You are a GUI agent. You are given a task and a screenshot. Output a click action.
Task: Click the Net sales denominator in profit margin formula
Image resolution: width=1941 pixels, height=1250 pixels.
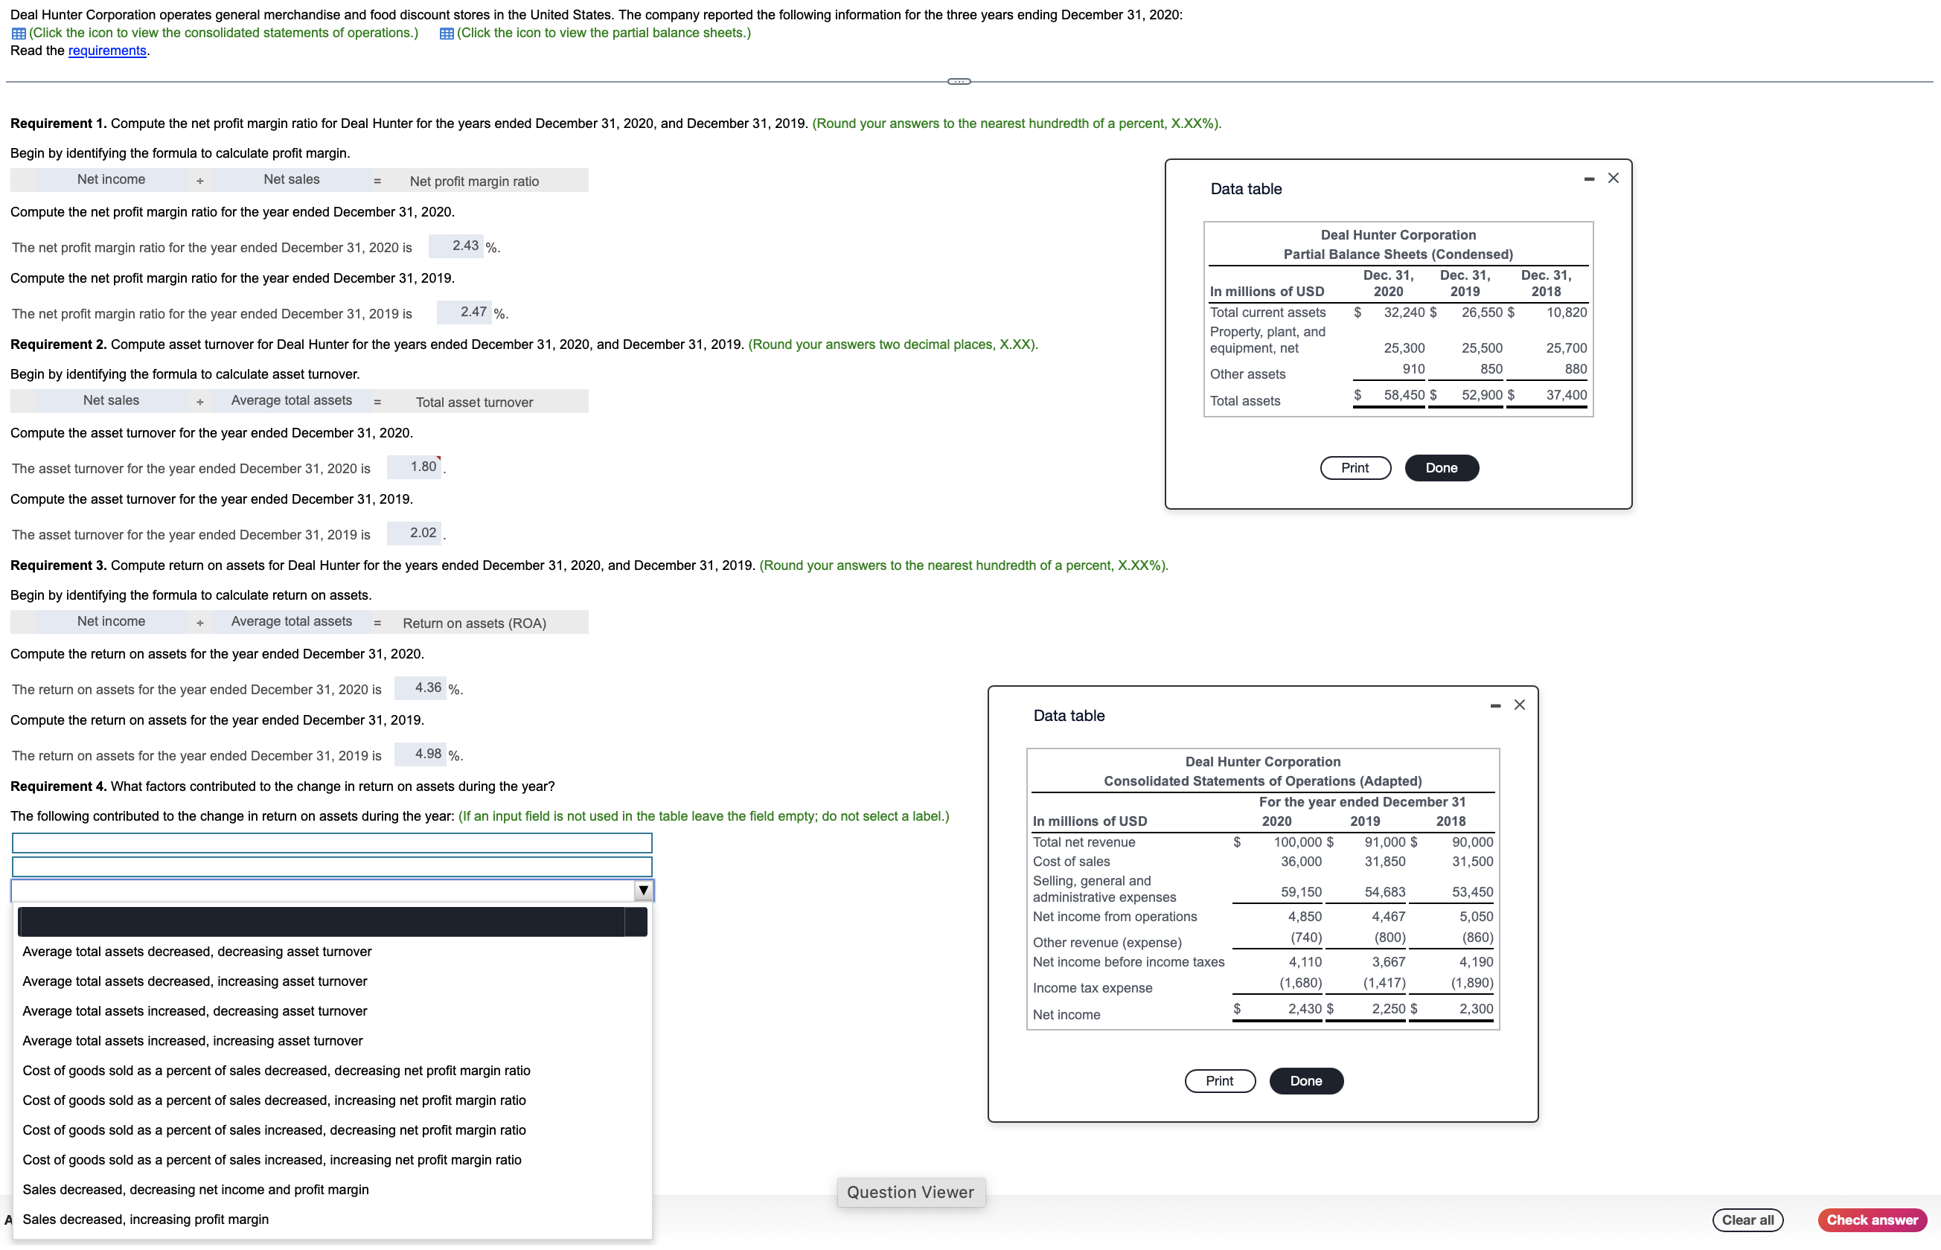(x=292, y=179)
